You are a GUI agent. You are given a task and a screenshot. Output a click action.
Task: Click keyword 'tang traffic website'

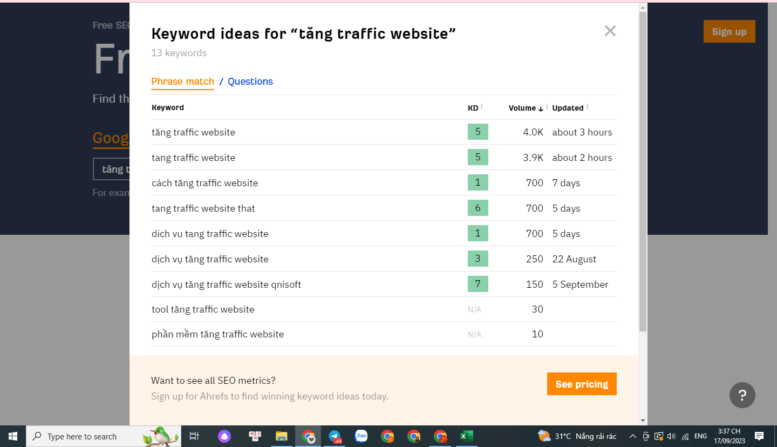(x=193, y=158)
